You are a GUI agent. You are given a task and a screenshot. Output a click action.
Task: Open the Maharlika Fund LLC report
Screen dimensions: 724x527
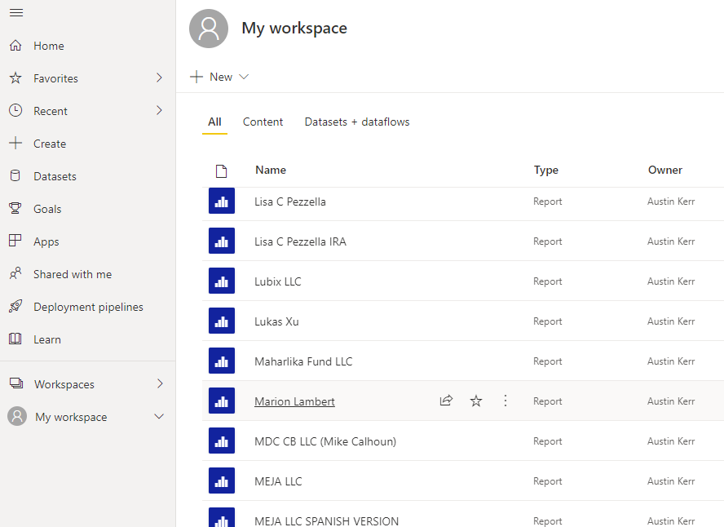point(303,361)
